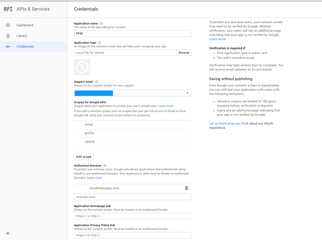This screenshot has width=322, height=240.
Task: Open Learn more link about consent verification
Action: pyautogui.click(x=217, y=39)
